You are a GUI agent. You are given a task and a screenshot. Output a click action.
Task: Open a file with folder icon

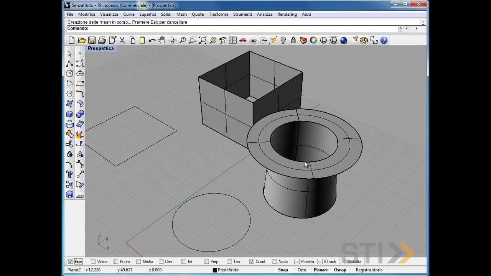click(82, 40)
